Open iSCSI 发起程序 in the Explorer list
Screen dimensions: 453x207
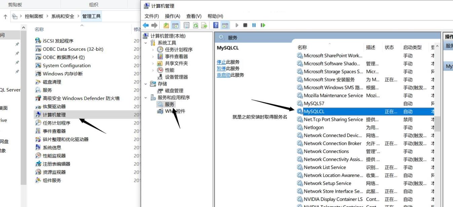pos(58,41)
